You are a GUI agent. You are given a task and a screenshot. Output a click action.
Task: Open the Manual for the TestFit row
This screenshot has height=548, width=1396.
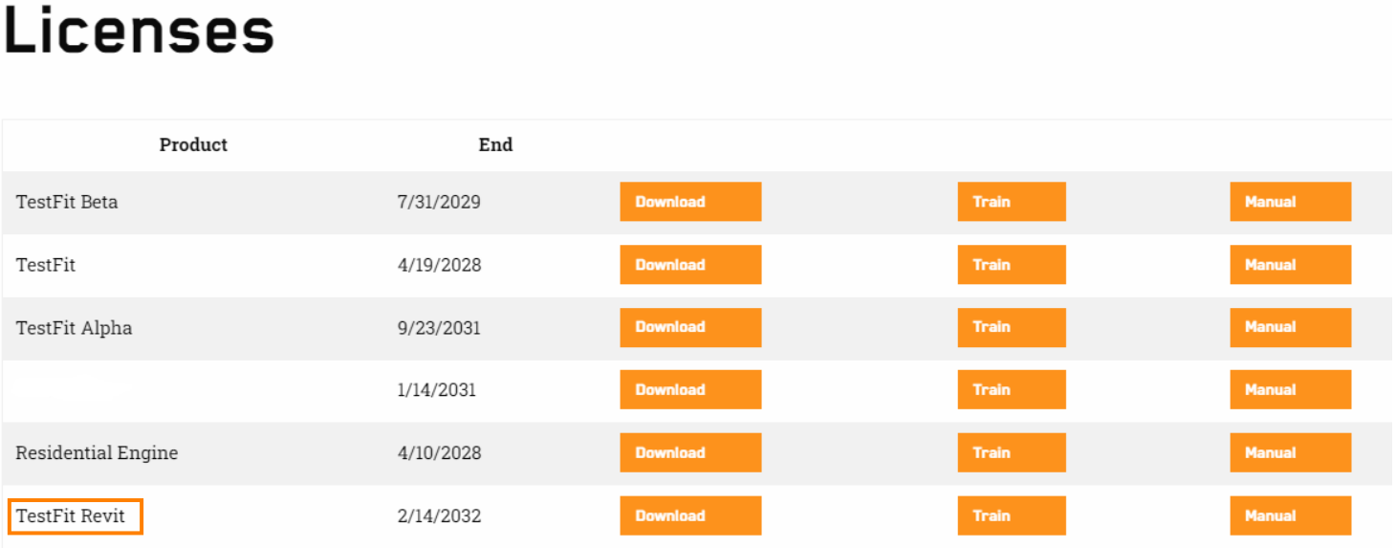(1291, 265)
